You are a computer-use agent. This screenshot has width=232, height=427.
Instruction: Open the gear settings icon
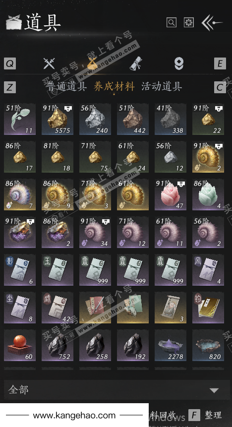point(189,22)
